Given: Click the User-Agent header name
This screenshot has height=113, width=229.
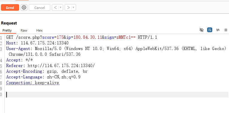Looking at the screenshot, I should point(18,49).
